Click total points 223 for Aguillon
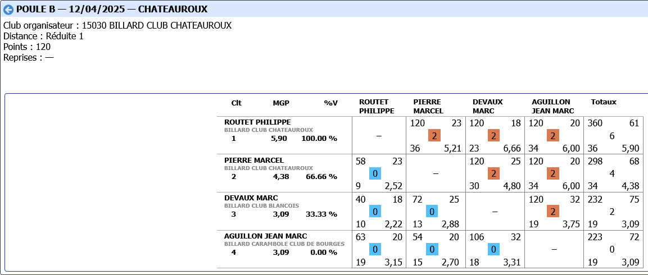The height and width of the screenshot is (275, 648). [594, 237]
